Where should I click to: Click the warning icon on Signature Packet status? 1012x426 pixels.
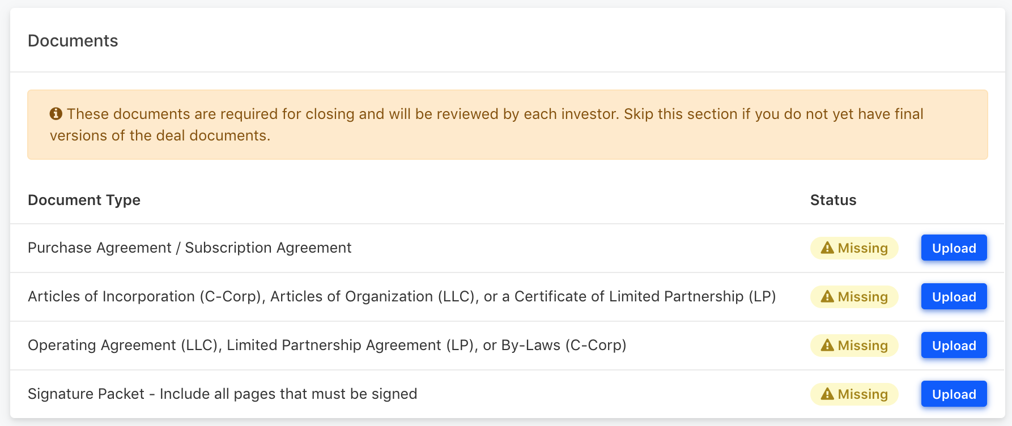(x=827, y=394)
